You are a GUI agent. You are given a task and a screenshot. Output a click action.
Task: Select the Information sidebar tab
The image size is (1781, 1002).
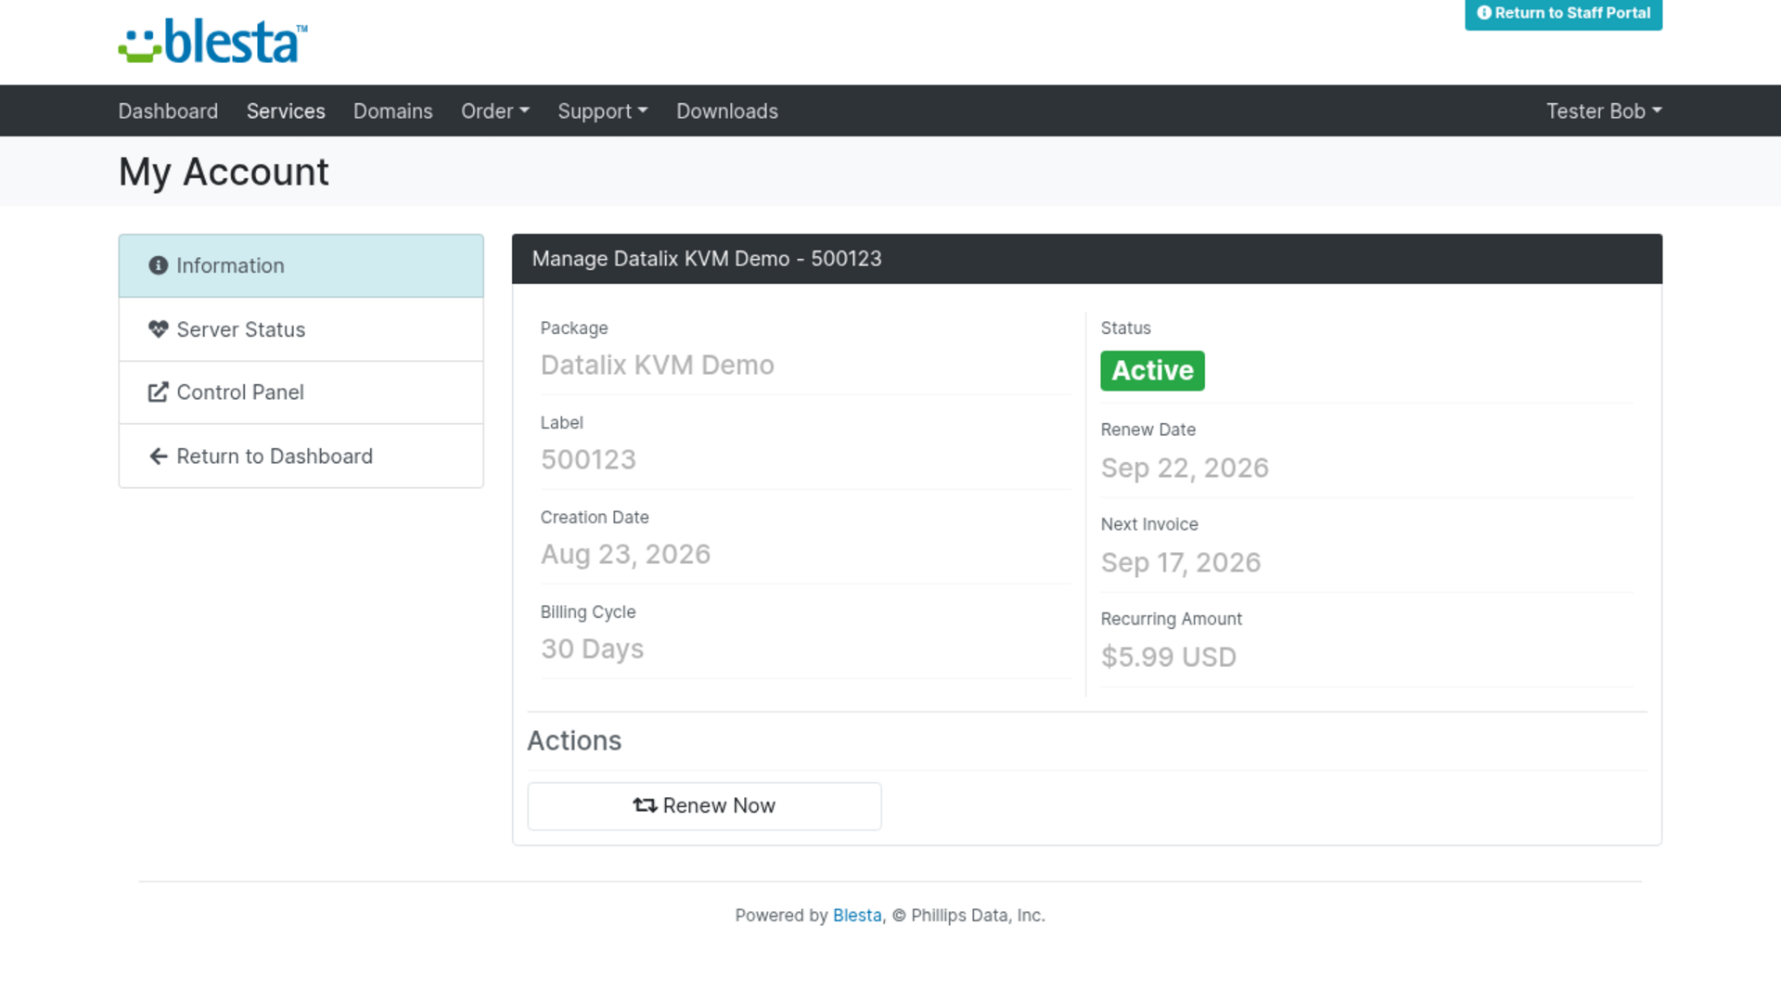pos(301,266)
